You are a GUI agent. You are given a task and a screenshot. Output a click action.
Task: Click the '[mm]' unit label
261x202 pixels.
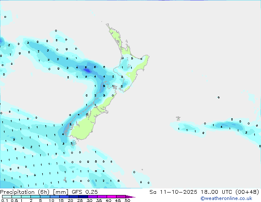(61, 192)
